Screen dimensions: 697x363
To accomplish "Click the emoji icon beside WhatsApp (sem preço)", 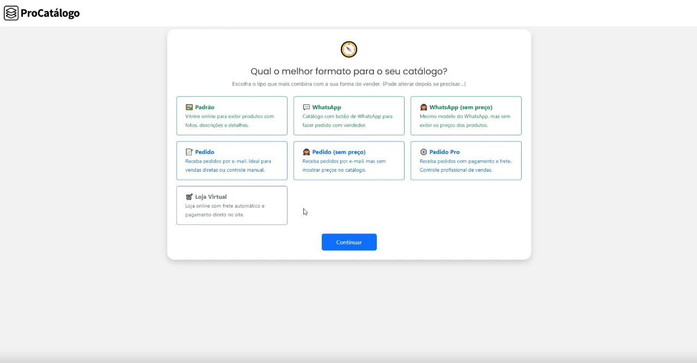I will (423, 108).
